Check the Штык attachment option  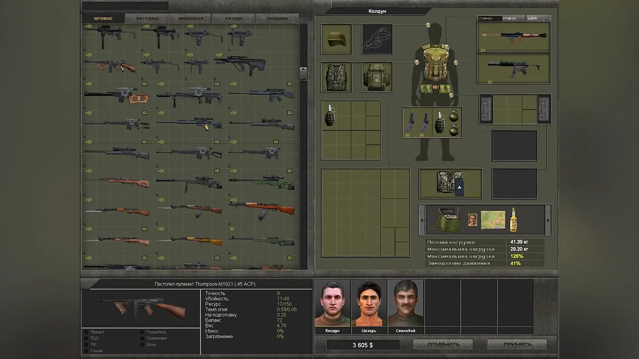click(142, 345)
